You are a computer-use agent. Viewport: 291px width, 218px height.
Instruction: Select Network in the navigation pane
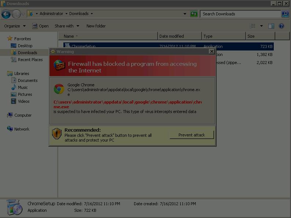22,129
